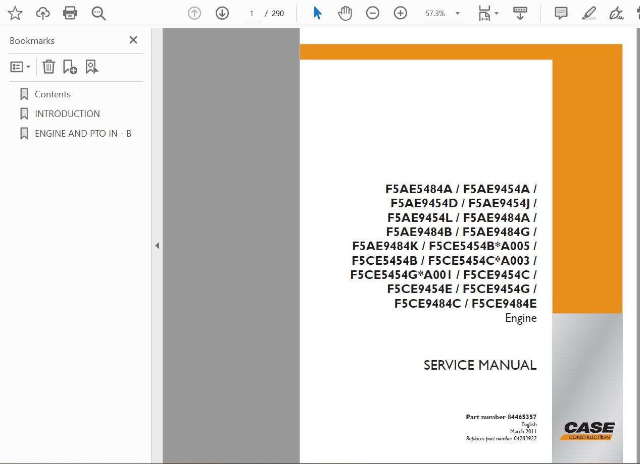Activate the hand pan tool
640x464 pixels.
pyautogui.click(x=345, y=14)
